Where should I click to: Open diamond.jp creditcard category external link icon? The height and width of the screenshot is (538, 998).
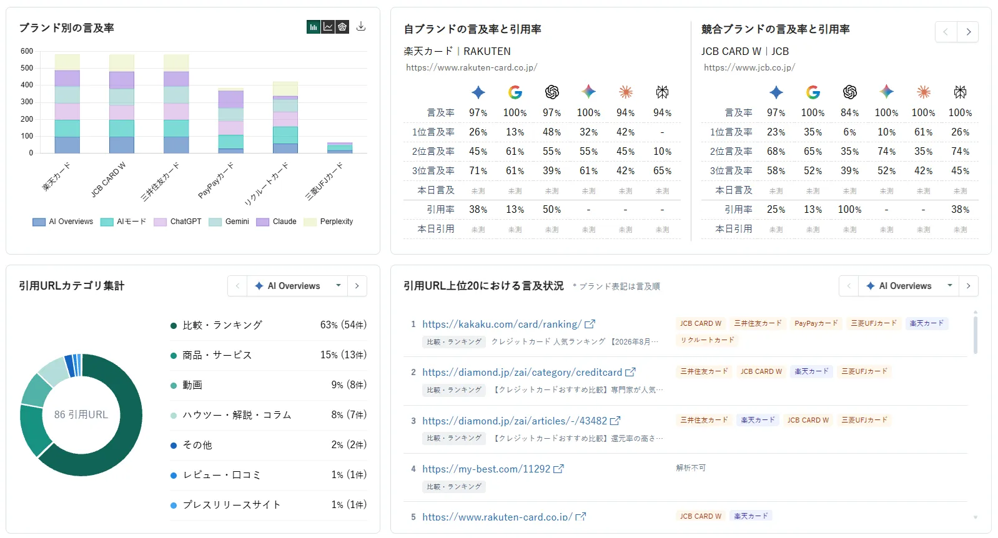point(630,372)
